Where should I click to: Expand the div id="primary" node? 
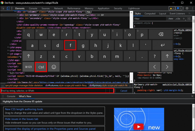(18, 15)
